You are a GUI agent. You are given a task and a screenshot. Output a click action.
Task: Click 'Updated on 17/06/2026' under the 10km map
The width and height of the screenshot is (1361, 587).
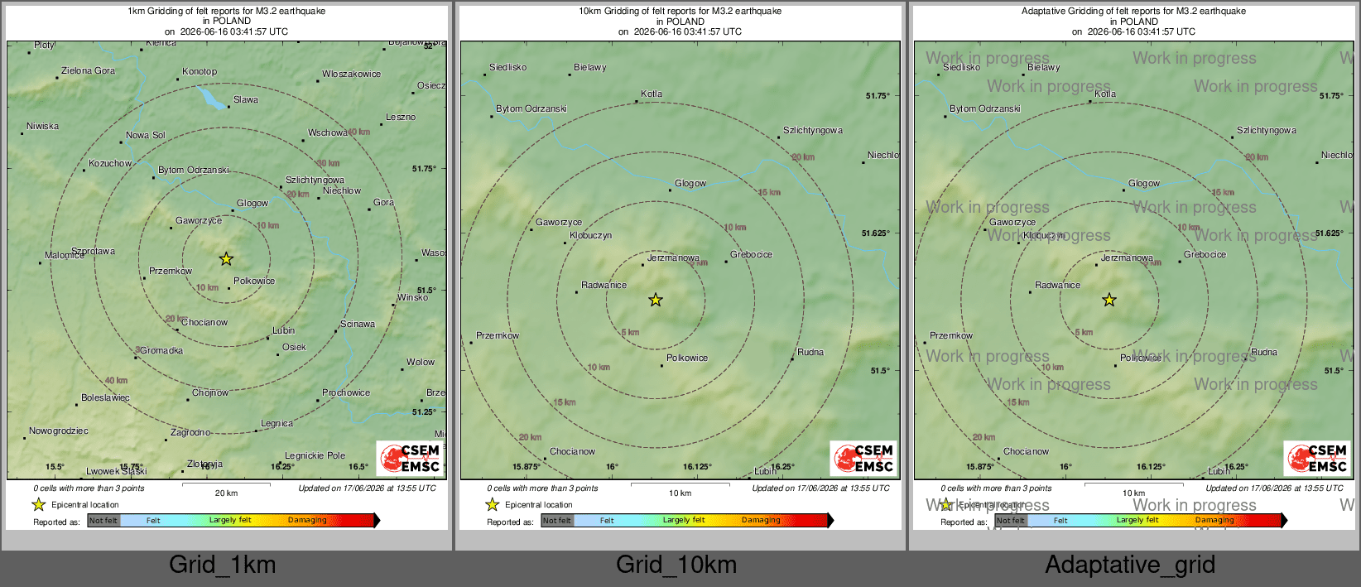(821, 488)
